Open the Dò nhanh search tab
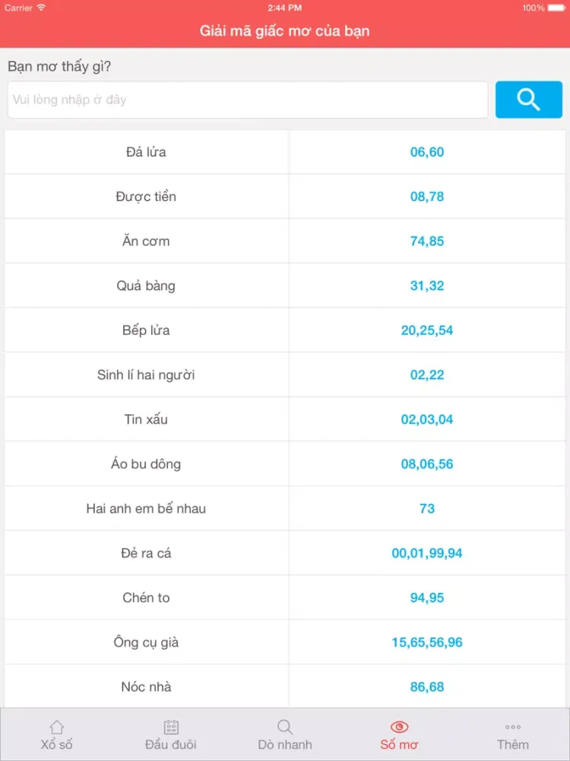The height and width of the screenshot is (761, 570). coord(285,735)
